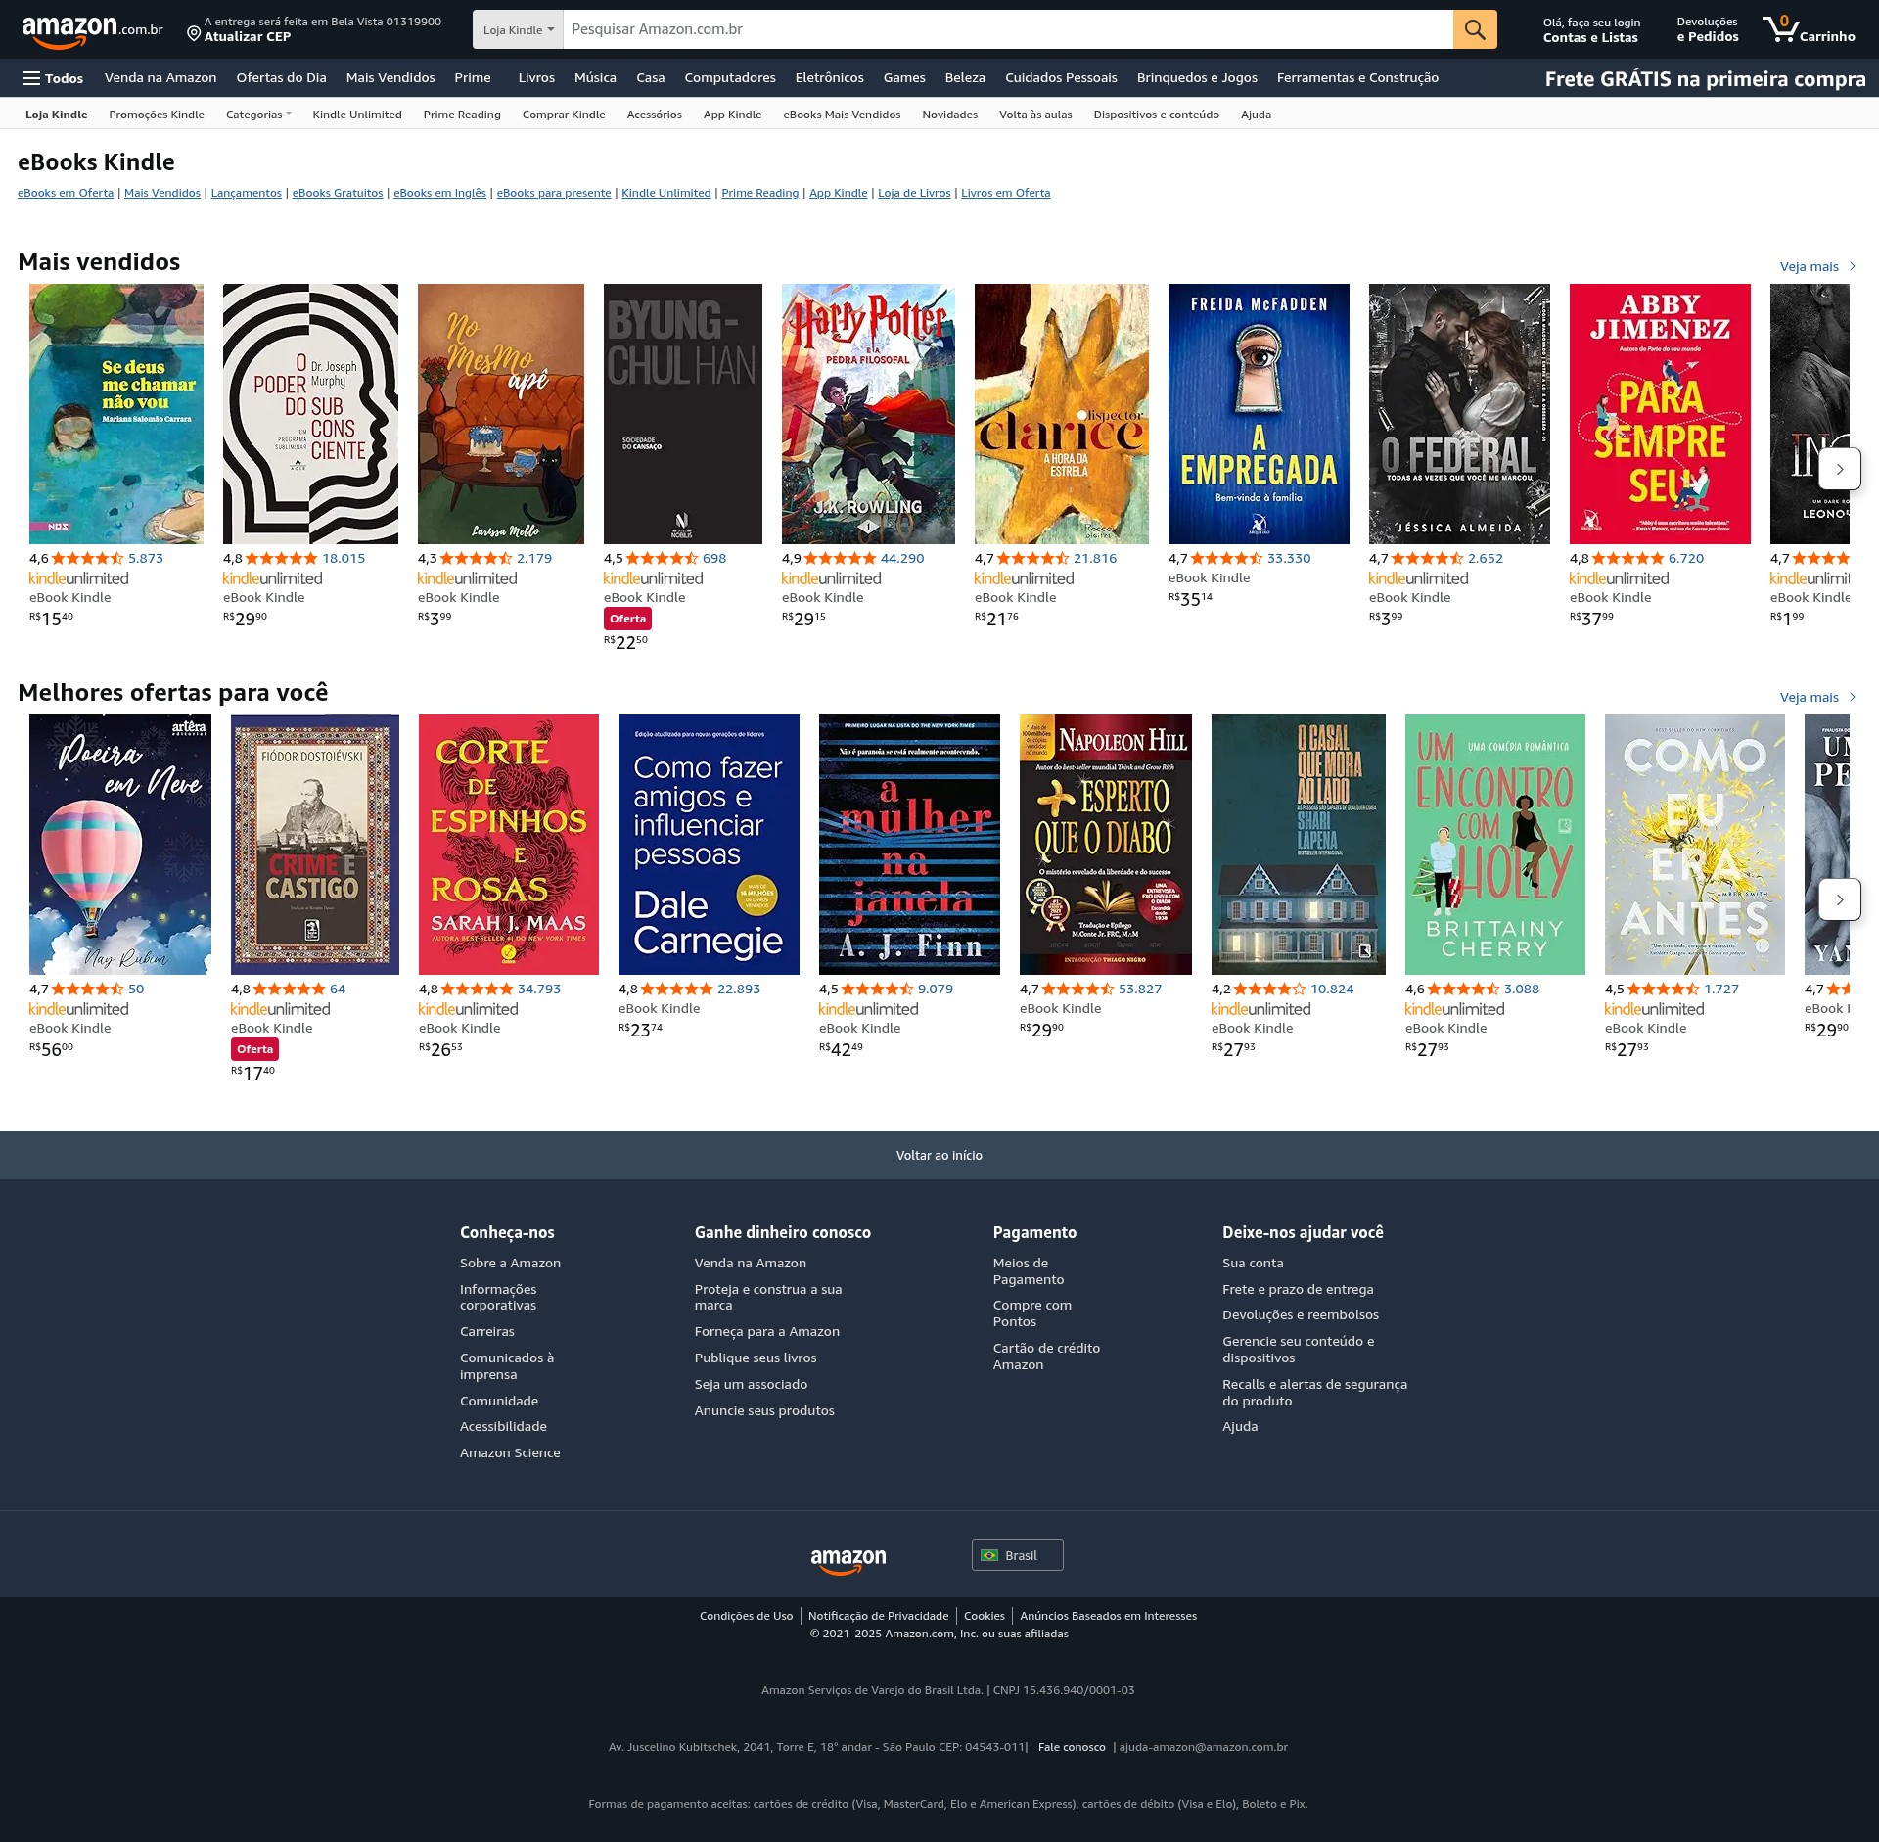Open Mais Esperto que o Diabo cover

coord(1106,845)
